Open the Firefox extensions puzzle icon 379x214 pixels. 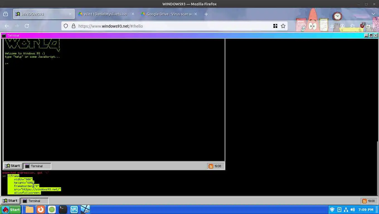352,26
